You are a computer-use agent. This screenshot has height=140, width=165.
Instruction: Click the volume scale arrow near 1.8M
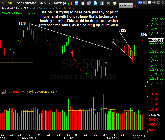[147, 96]
